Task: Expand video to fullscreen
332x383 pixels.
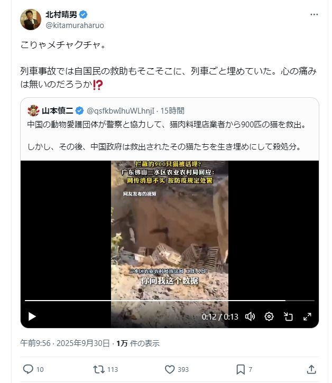Action: [x=307, y=316]
